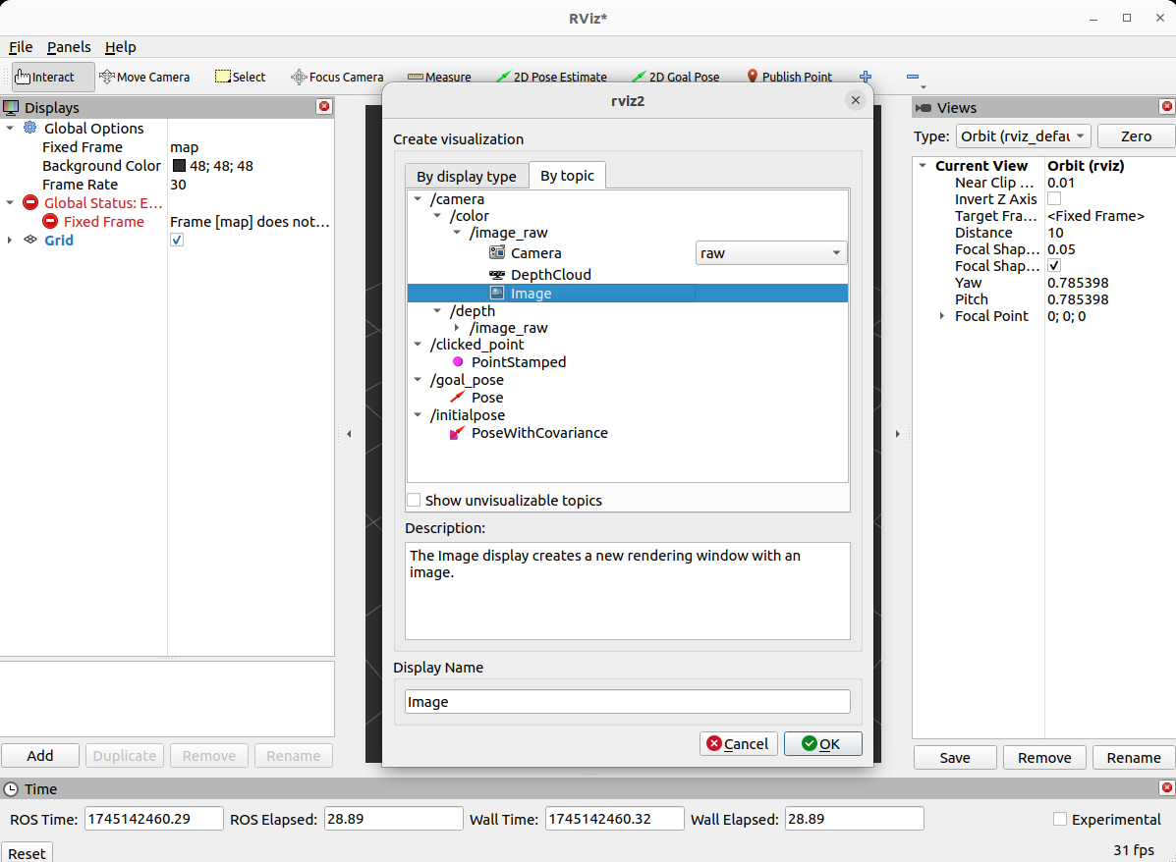Screen dimensions: 1176x862
Task: Pick the Measure tool
Action: [x=439, y=77]
